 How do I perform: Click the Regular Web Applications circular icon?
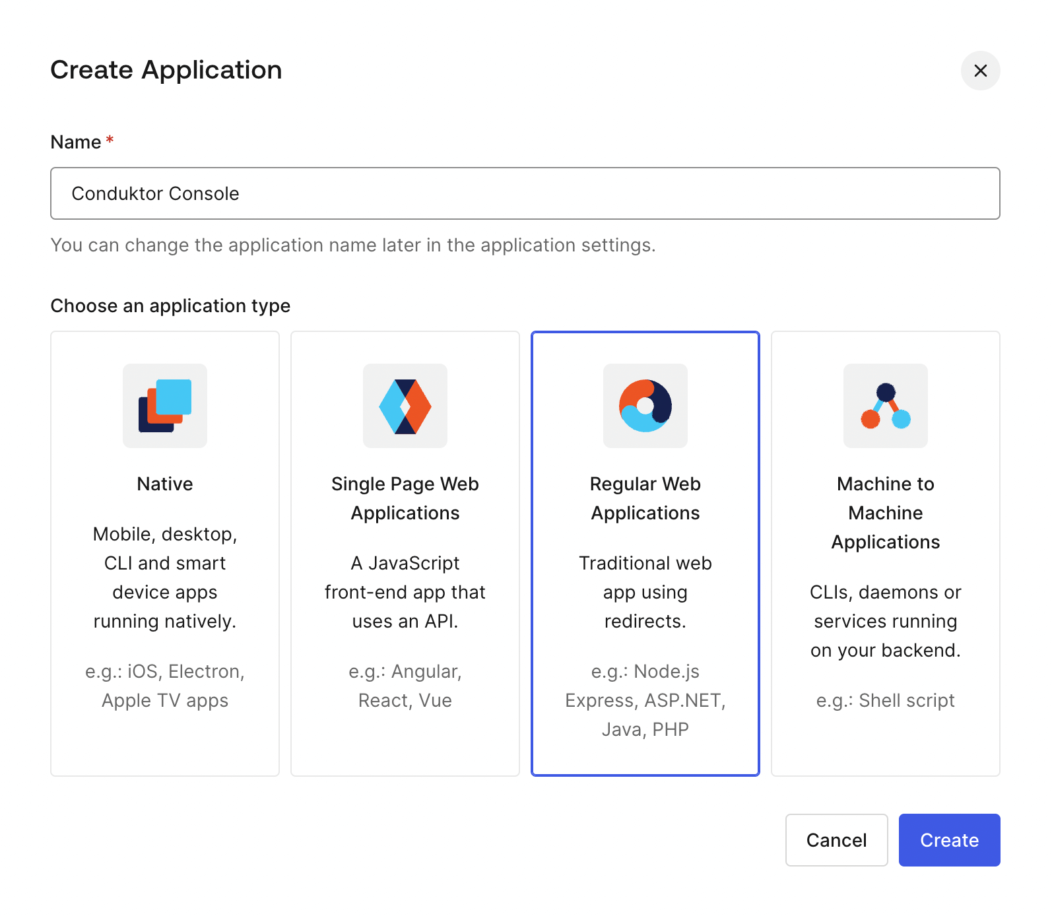tap(645, 406)
